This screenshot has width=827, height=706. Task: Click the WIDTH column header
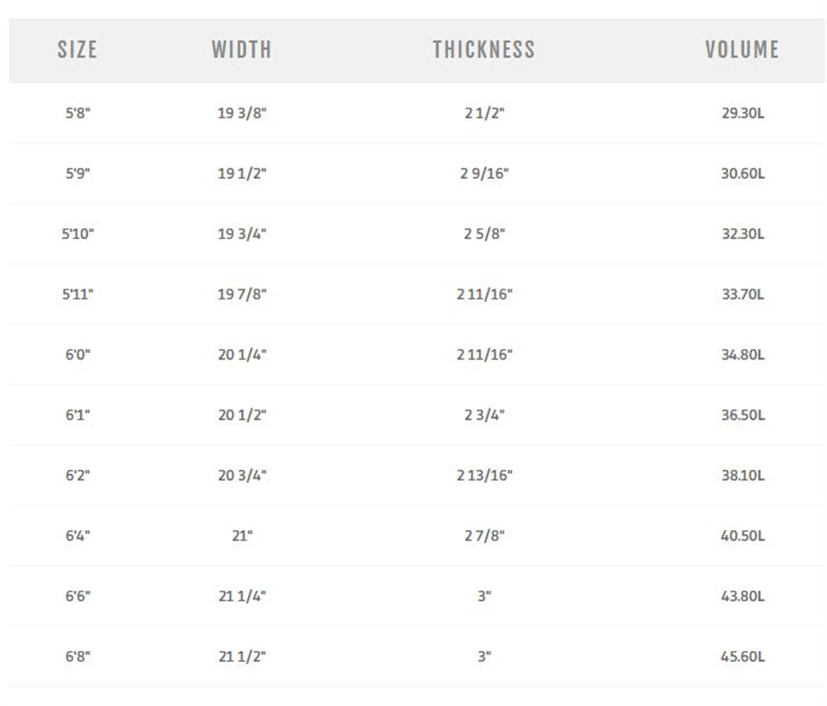(x=241, y=50)
